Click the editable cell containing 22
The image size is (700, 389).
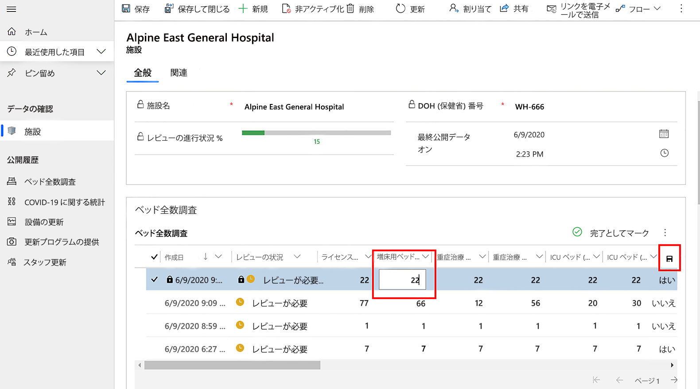(402, 280)
